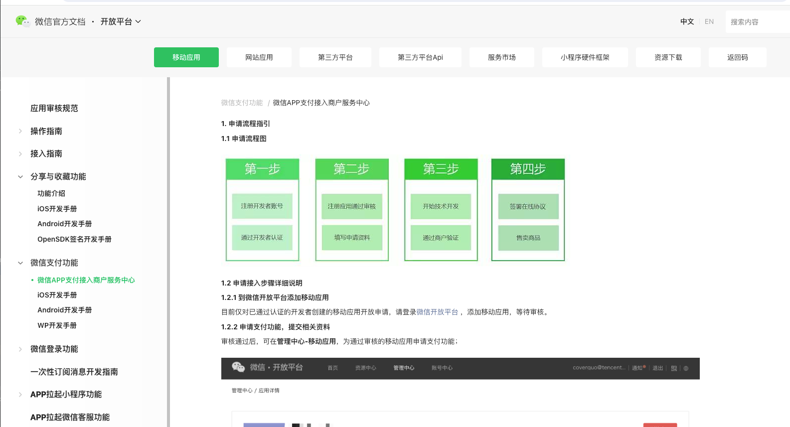The height and width of the screenshot is (427, 790).
Task: Open Android开发手册 under 微信支付功能
Action: tap(65, 310)
